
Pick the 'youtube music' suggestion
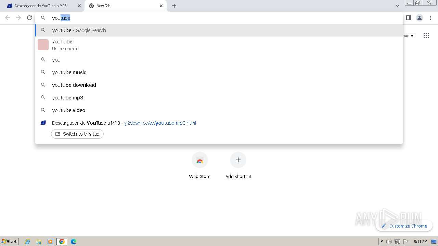pyautogui.click(x=219, y=72)
